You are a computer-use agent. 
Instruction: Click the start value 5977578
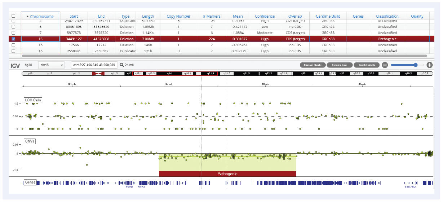pos(74,32)
